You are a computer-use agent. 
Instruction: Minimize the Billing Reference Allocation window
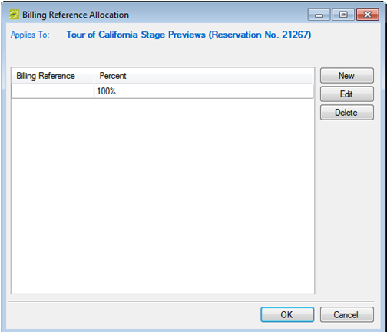[319, 15]
